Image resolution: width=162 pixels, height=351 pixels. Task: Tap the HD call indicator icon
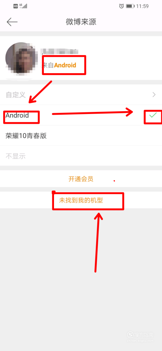click(x=16, y=6)
